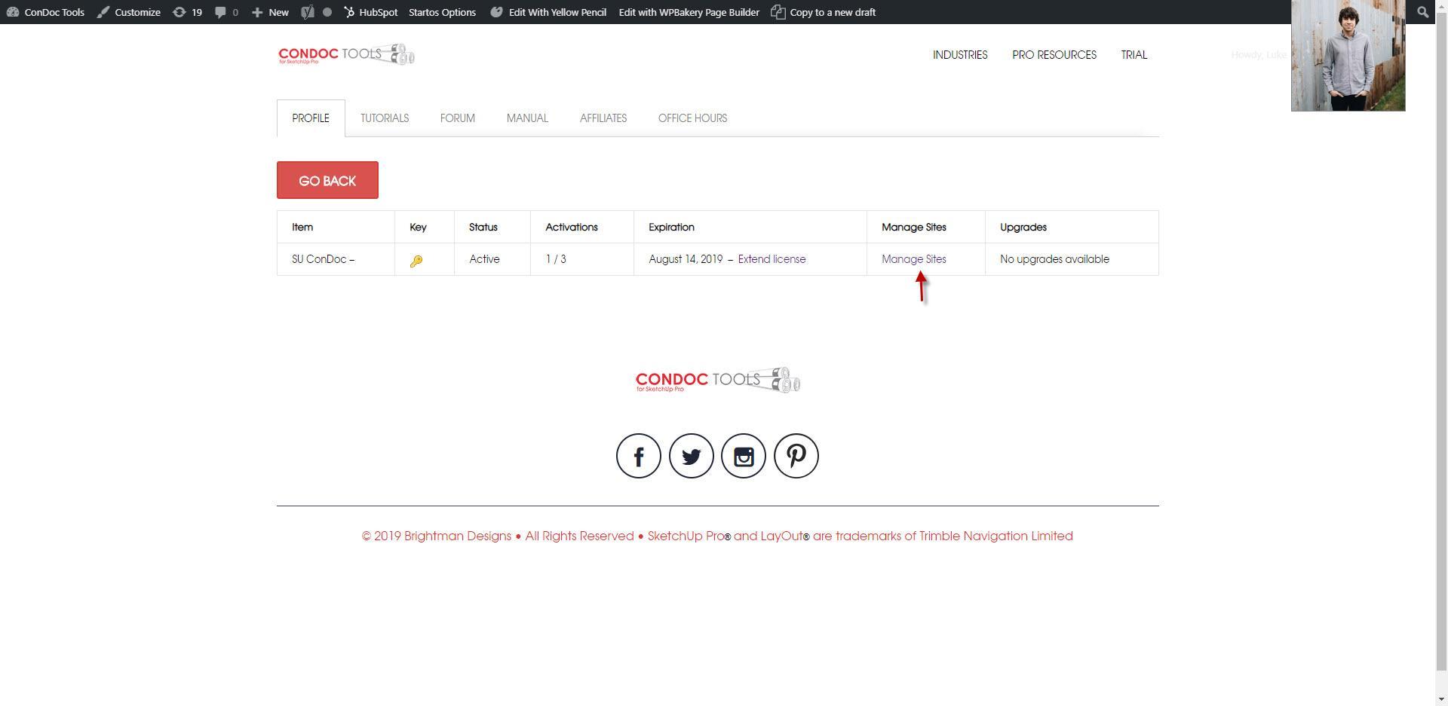Open the Pinterest social icon

click(796, 456)
